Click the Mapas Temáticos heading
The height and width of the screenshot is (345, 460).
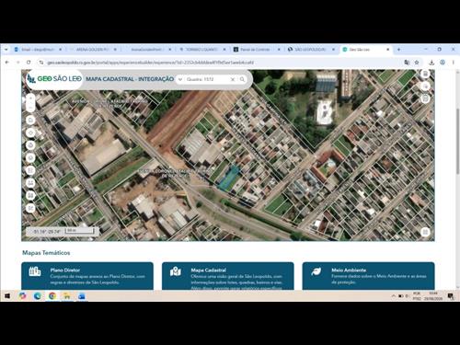pyautogui.click(x=46, y=253)
